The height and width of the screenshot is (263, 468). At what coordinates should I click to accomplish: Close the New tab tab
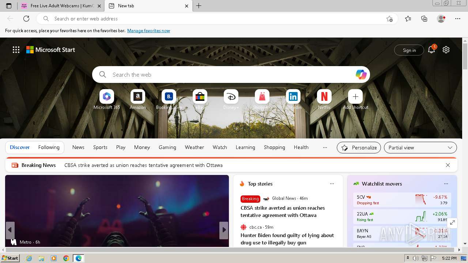187,6
